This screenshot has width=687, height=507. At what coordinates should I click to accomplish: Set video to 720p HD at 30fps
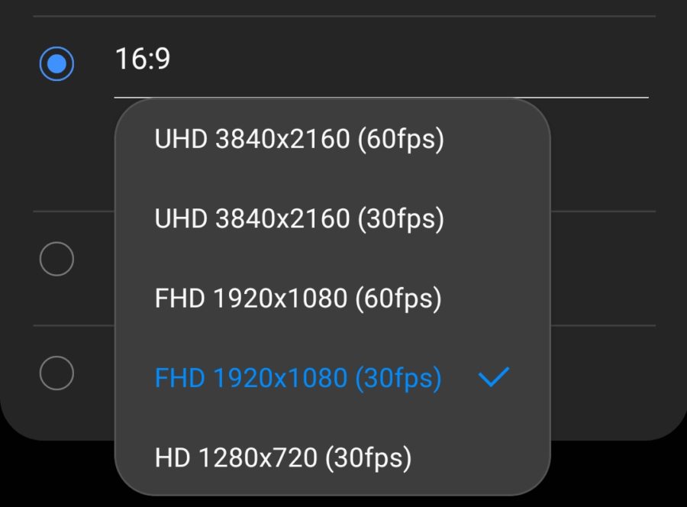pos(282,457)
